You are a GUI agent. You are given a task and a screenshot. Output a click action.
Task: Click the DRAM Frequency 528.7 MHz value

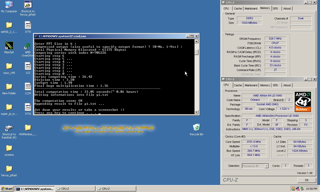(275, 39)
